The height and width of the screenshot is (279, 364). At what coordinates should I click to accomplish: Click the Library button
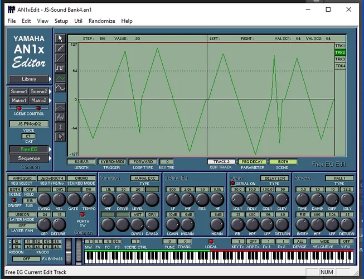pos(29,79)
